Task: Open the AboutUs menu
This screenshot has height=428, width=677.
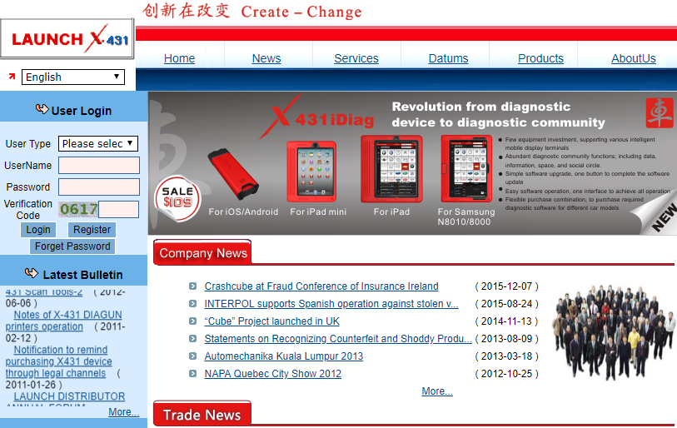Action: pos(634,58)
